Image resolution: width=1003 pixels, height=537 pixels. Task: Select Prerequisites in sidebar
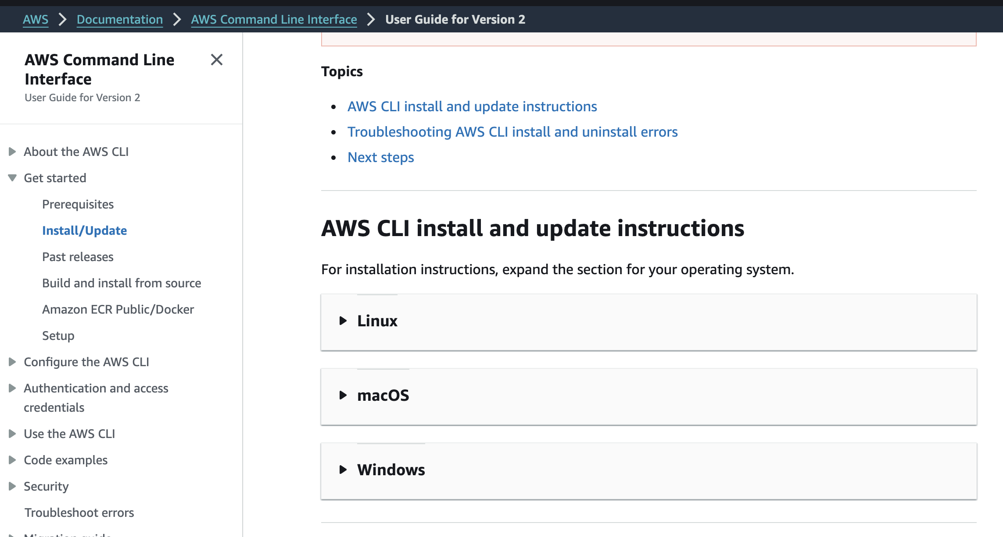(78, 204)
